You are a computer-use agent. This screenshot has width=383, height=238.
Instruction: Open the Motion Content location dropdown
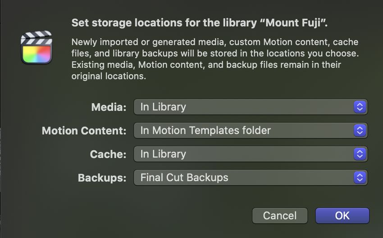click(251, 130)
